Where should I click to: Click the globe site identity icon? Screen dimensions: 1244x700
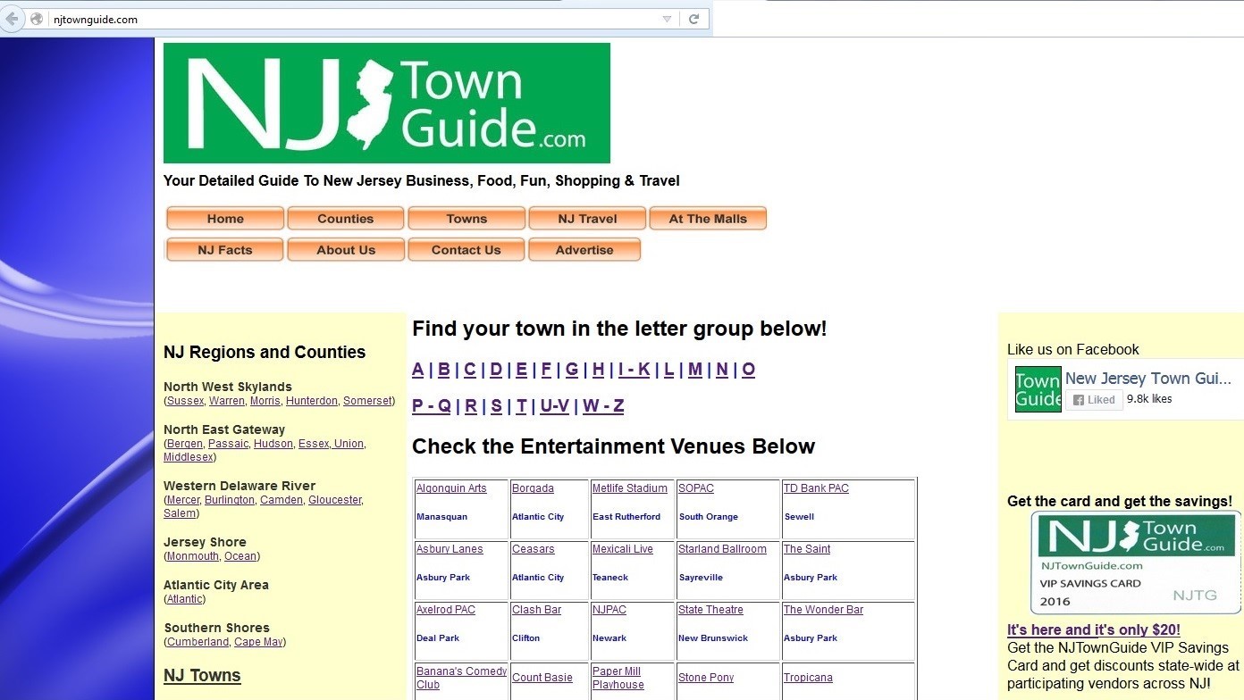click(37, 19)
